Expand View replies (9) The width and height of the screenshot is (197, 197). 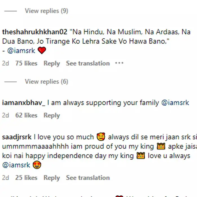46,11
